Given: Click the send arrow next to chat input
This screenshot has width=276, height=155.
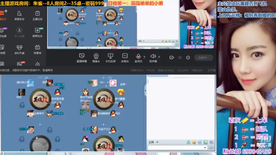Looking at the screenshot, I should pyautogui.click(x=211, y=148).
